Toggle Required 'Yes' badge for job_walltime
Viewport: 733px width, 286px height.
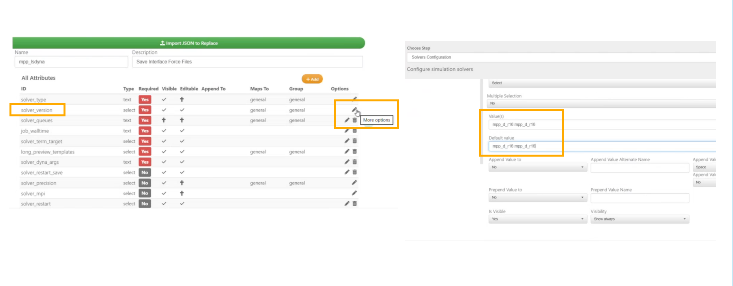click(145, 131)
